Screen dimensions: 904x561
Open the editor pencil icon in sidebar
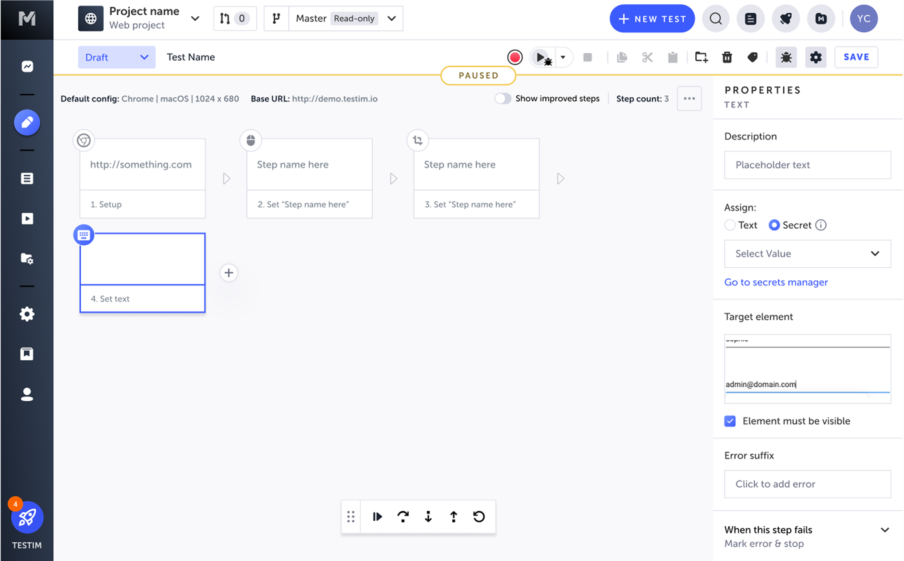[27, 122]
